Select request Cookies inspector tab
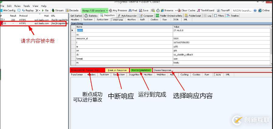Viewport: 273px width, 129px height. coord(154,20)
